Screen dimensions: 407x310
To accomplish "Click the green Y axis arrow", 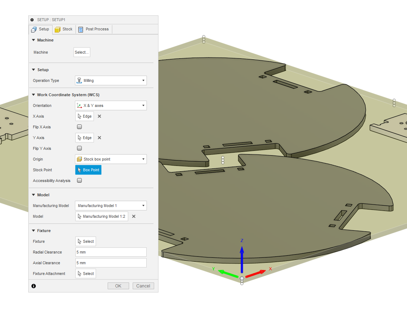I will point(228,274).
